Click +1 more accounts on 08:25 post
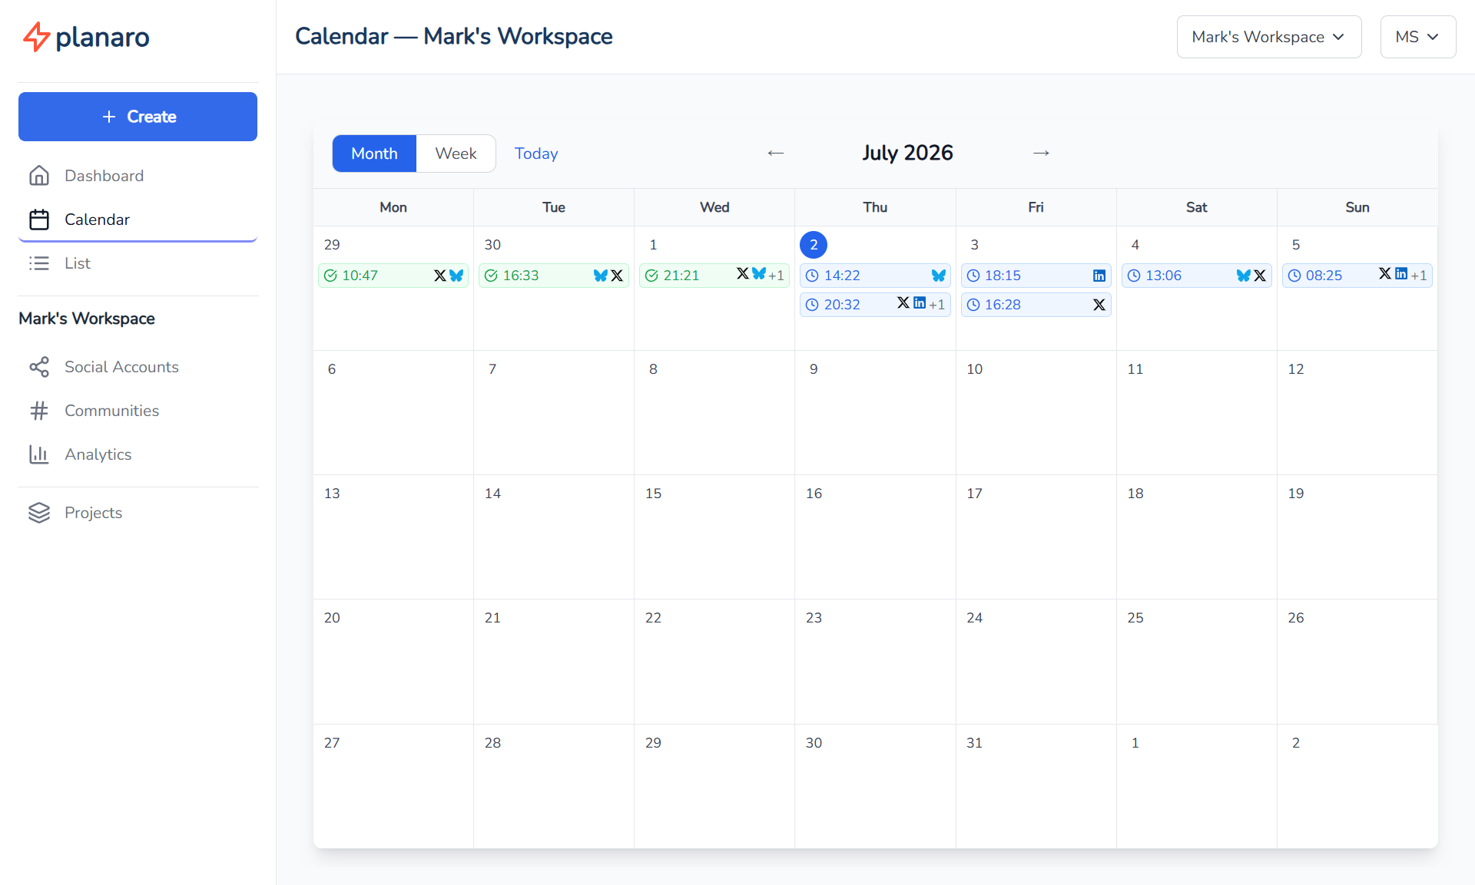The height and width of the screenshot is (885, 1475). point(1419,276)
